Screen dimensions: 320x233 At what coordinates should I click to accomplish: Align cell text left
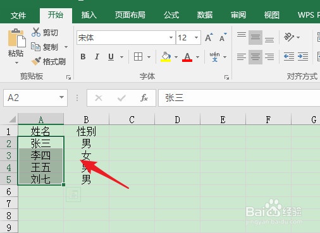tap(242, 57)
